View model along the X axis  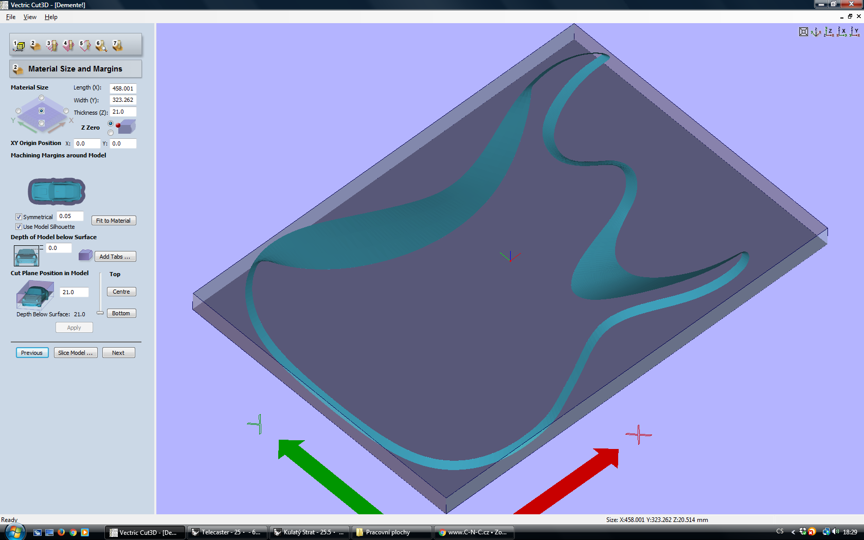click(842, 32)
